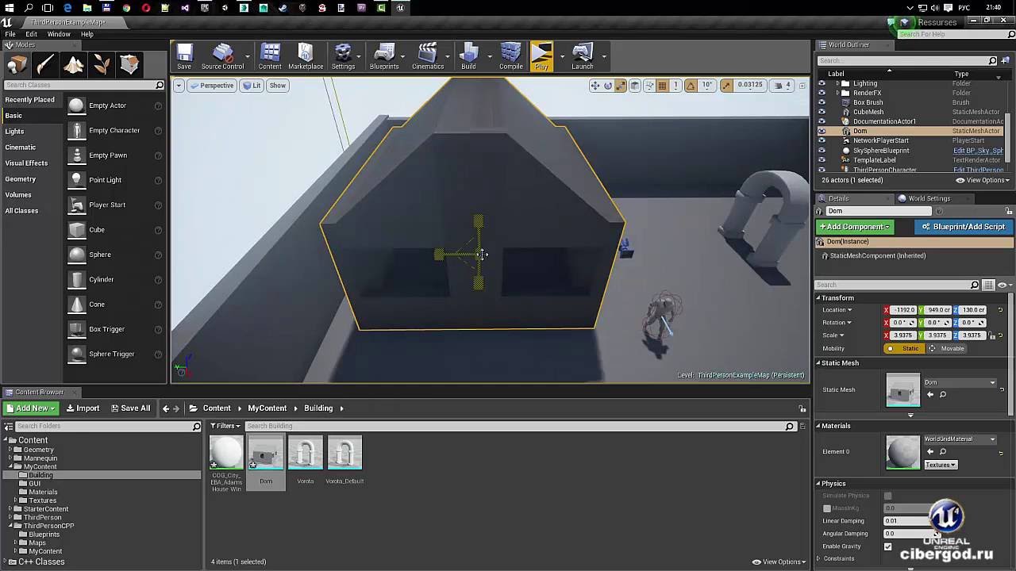Toggle grid snapping in viewport
The image size is (1016, 571).
tap(662, 86)
